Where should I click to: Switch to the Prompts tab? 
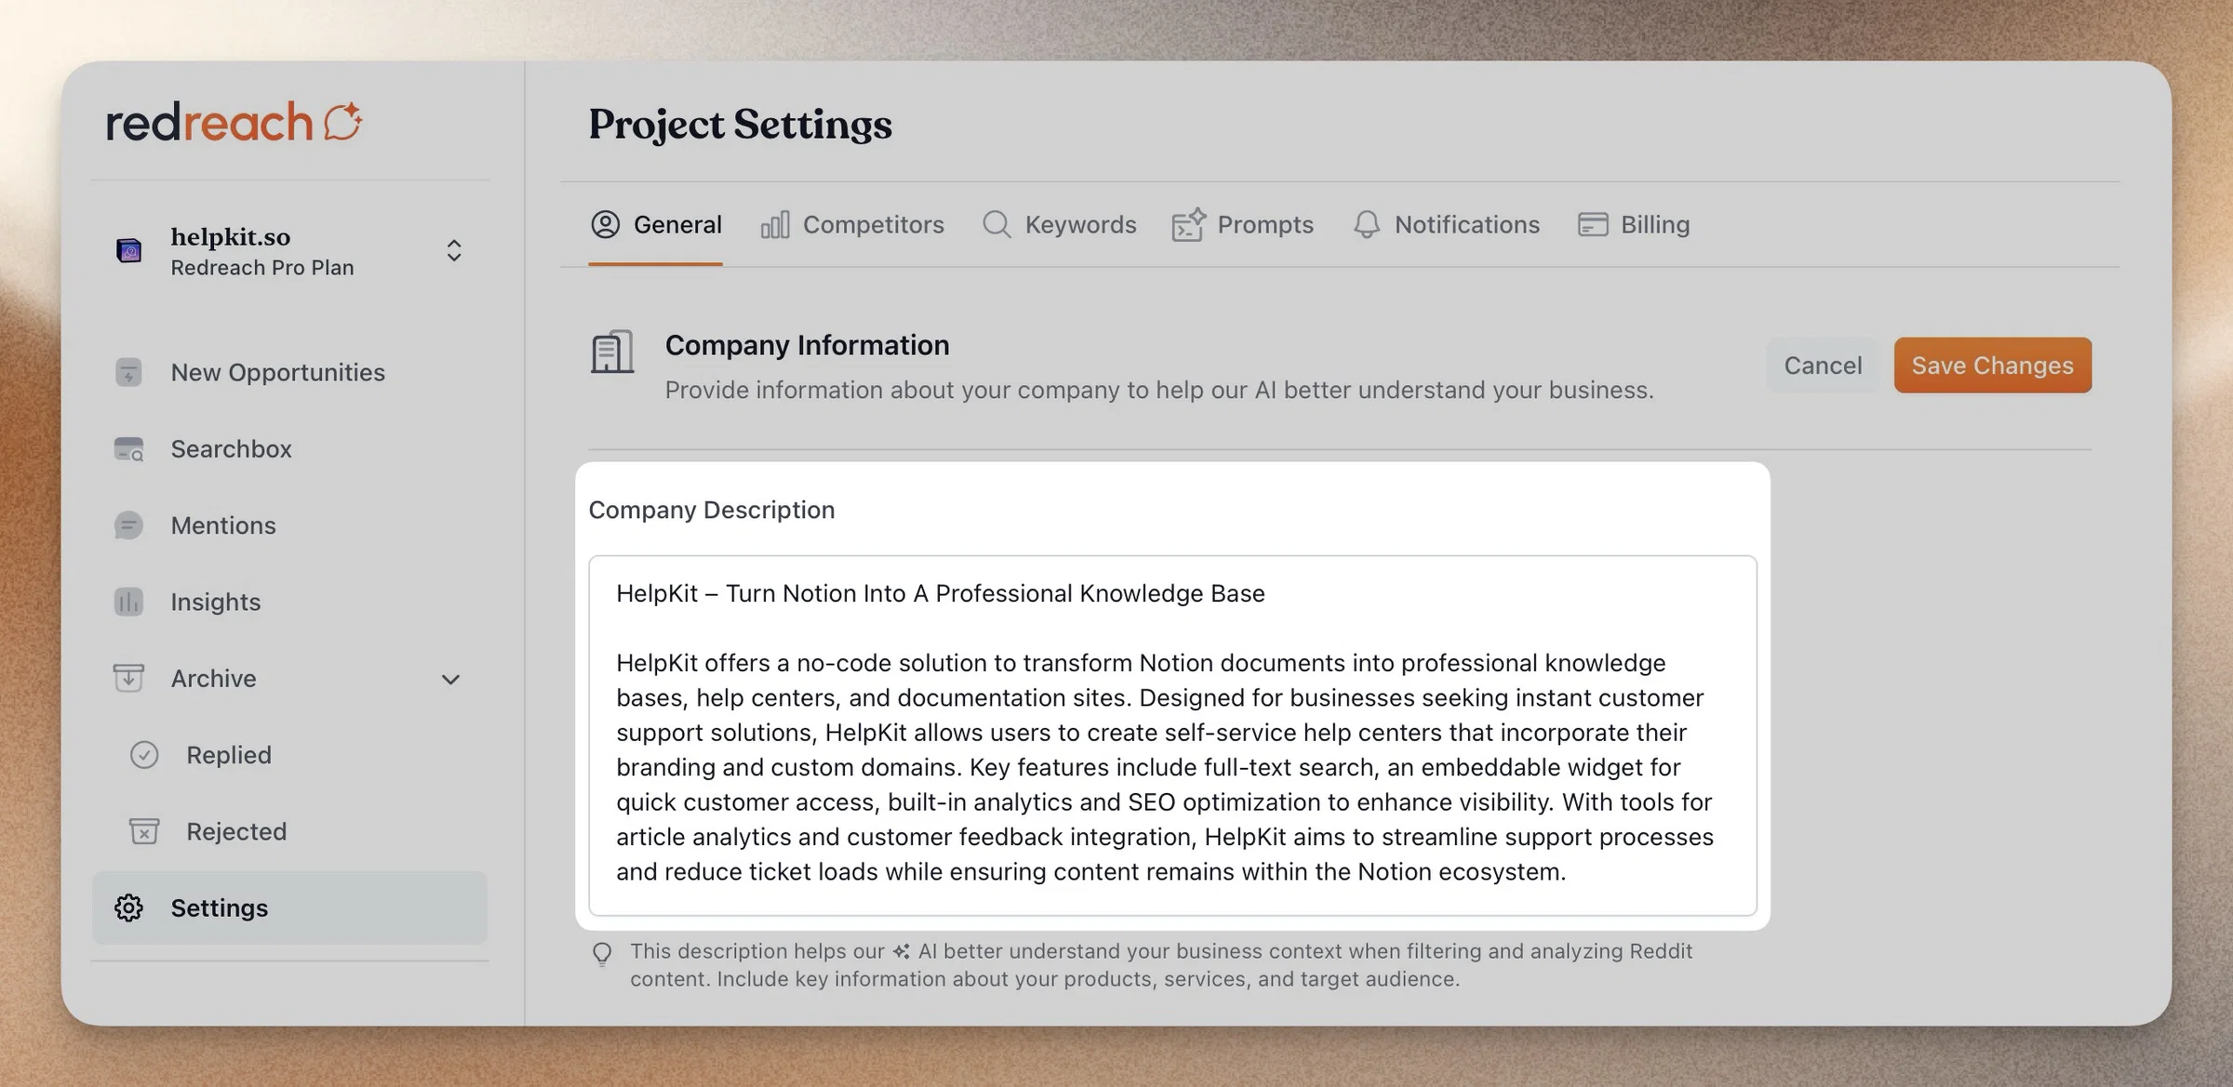click(1243, 224)
